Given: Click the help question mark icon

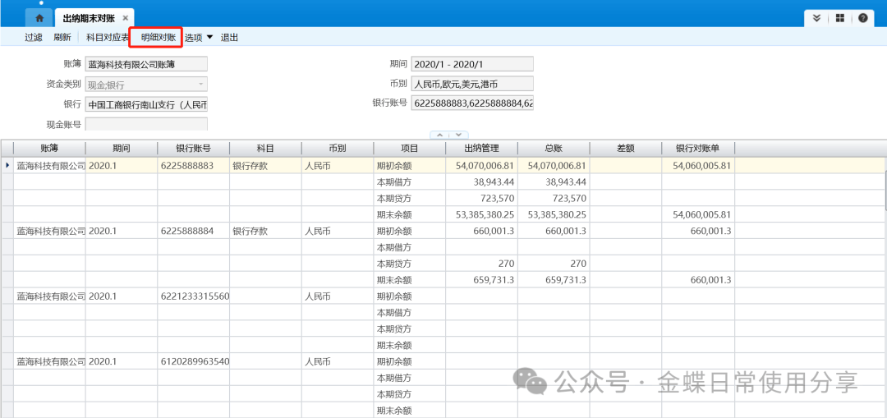Looking at the screenshot, I should point(862,17).
